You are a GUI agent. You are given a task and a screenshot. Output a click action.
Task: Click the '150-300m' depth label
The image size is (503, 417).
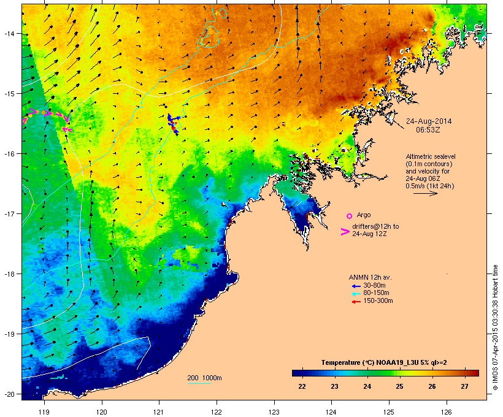(378, 301)
